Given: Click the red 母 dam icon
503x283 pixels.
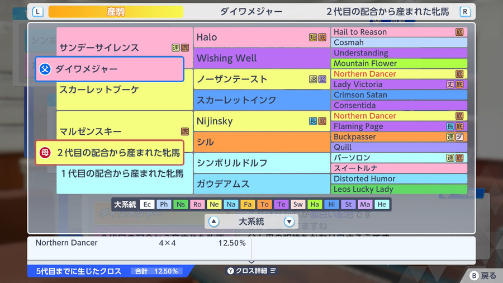Looking at the screenshot, I should pyautogui.click(x=45, y=153).
